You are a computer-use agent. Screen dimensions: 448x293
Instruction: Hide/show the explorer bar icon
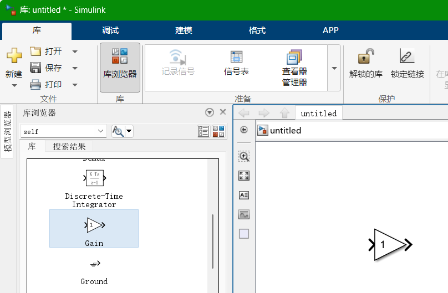pyautogui.click(x=244, y=130)
